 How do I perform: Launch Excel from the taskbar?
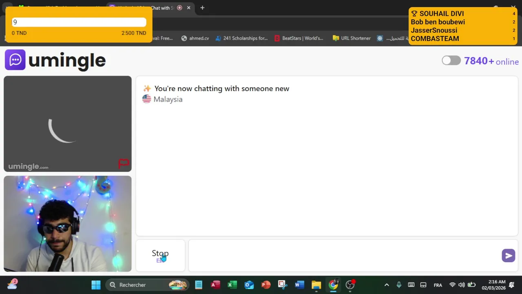click(x=232, y=285)
